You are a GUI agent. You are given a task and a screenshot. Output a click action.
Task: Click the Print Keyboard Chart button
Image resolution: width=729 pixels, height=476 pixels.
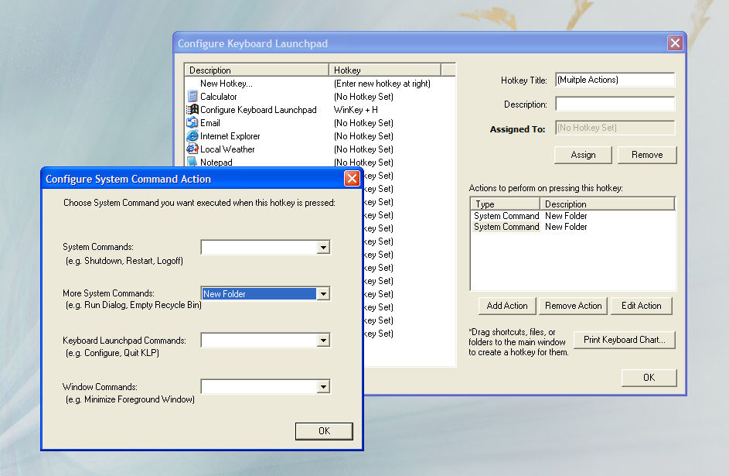(x=624, y=340)
